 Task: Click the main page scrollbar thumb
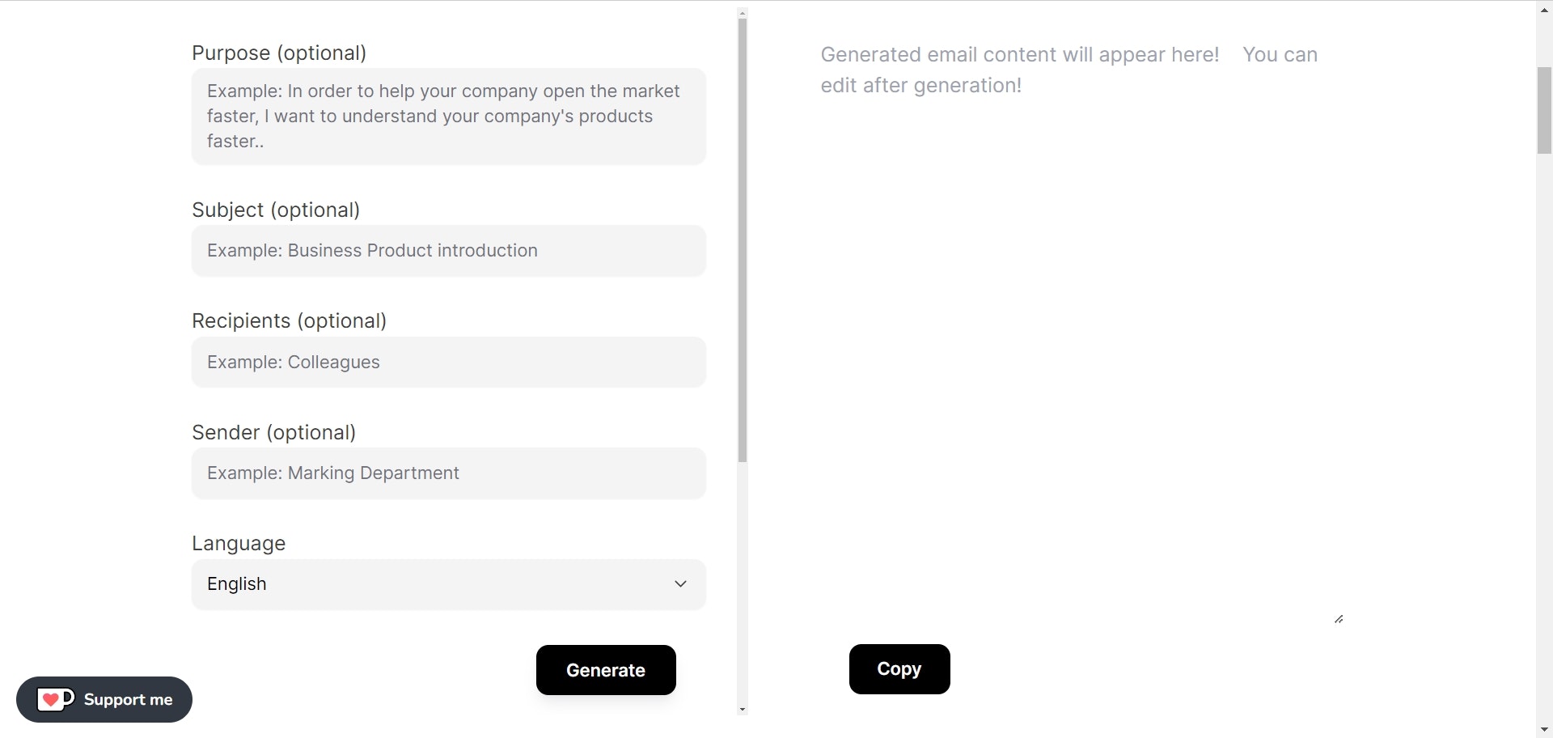tap(1544, 110)
